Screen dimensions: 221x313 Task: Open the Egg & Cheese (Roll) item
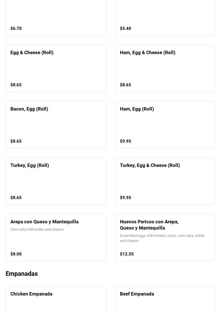pyautogui.click(x=56, y=69)
